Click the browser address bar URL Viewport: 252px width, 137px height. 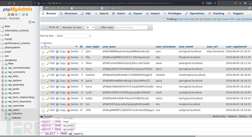pyautogui.click(x=106, y=3)
